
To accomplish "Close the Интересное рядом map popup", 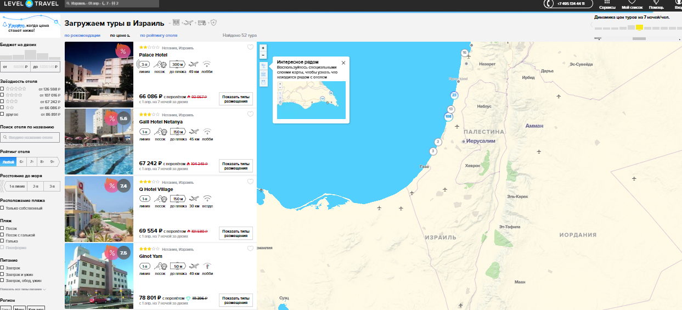I will pos(343,63).
